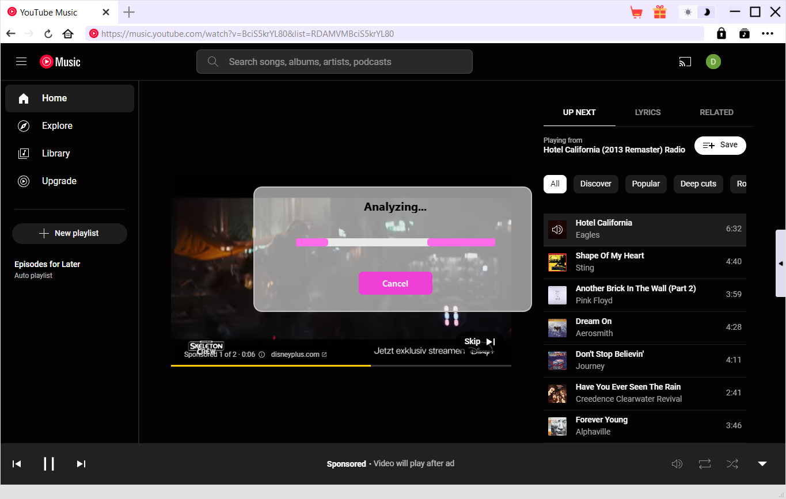Switch to the Lyrics tab
786x499 pixels.
647,112
